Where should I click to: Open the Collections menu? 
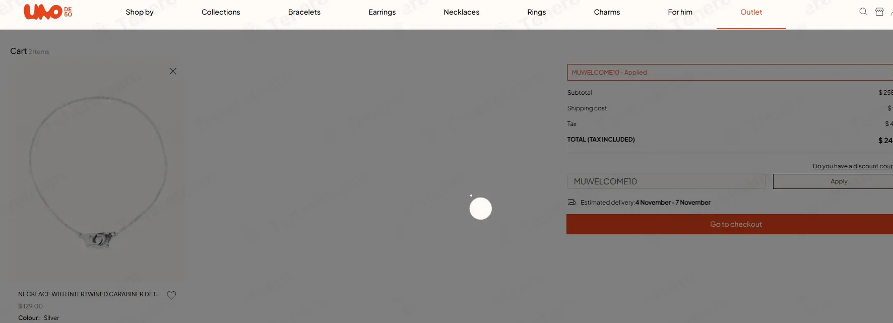tap(221, 12)
